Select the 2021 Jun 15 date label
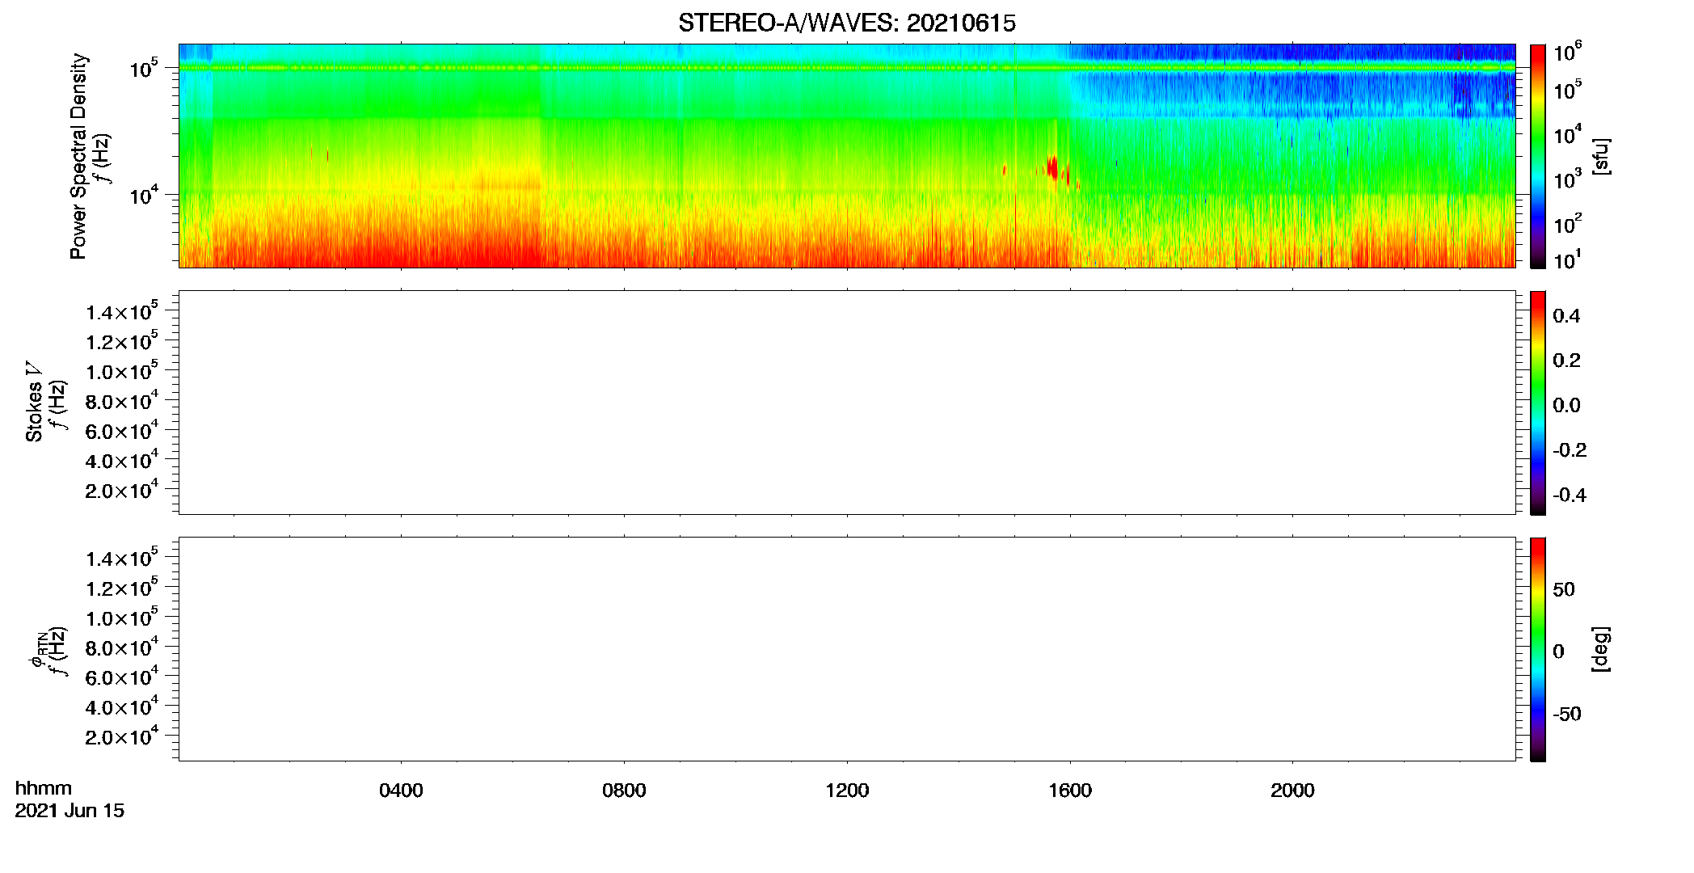 70,811
